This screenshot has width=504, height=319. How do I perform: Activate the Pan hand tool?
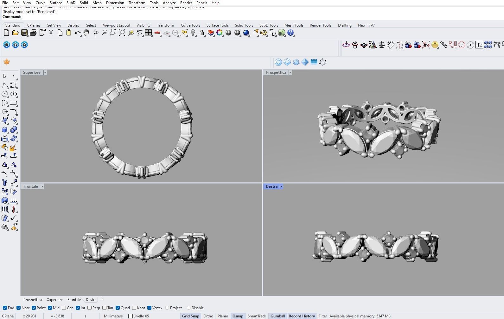coord(86,33)
